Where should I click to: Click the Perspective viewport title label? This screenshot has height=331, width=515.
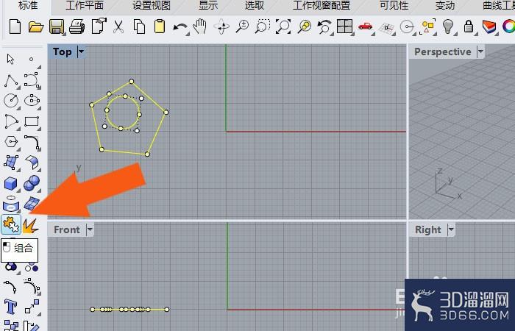[x=442, y=51]
